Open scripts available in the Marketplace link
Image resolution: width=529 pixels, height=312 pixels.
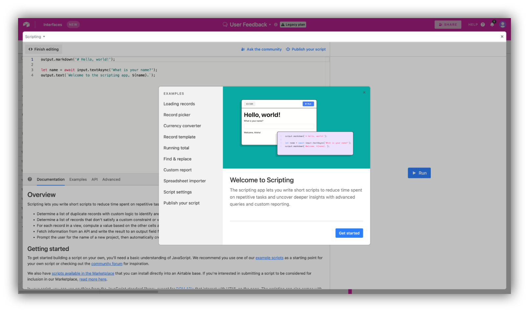pos(83,273)
